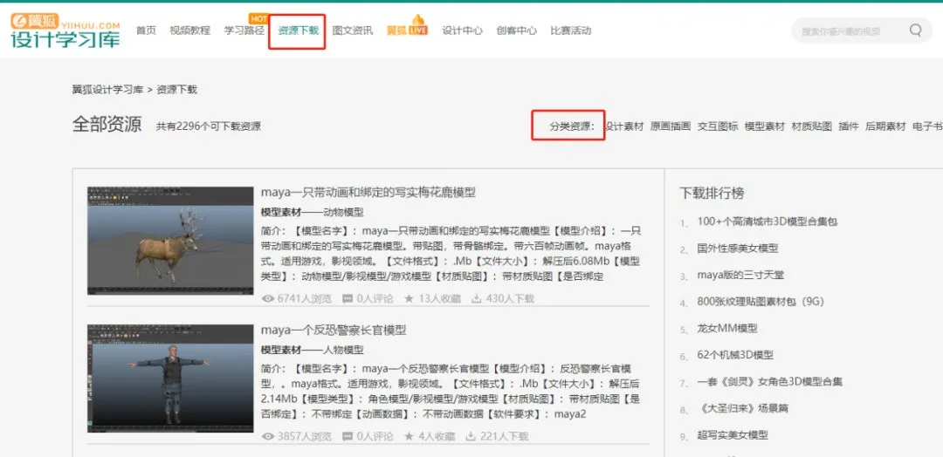
Task: Click the star favorite icon of deer model
Action: point(409,298)
